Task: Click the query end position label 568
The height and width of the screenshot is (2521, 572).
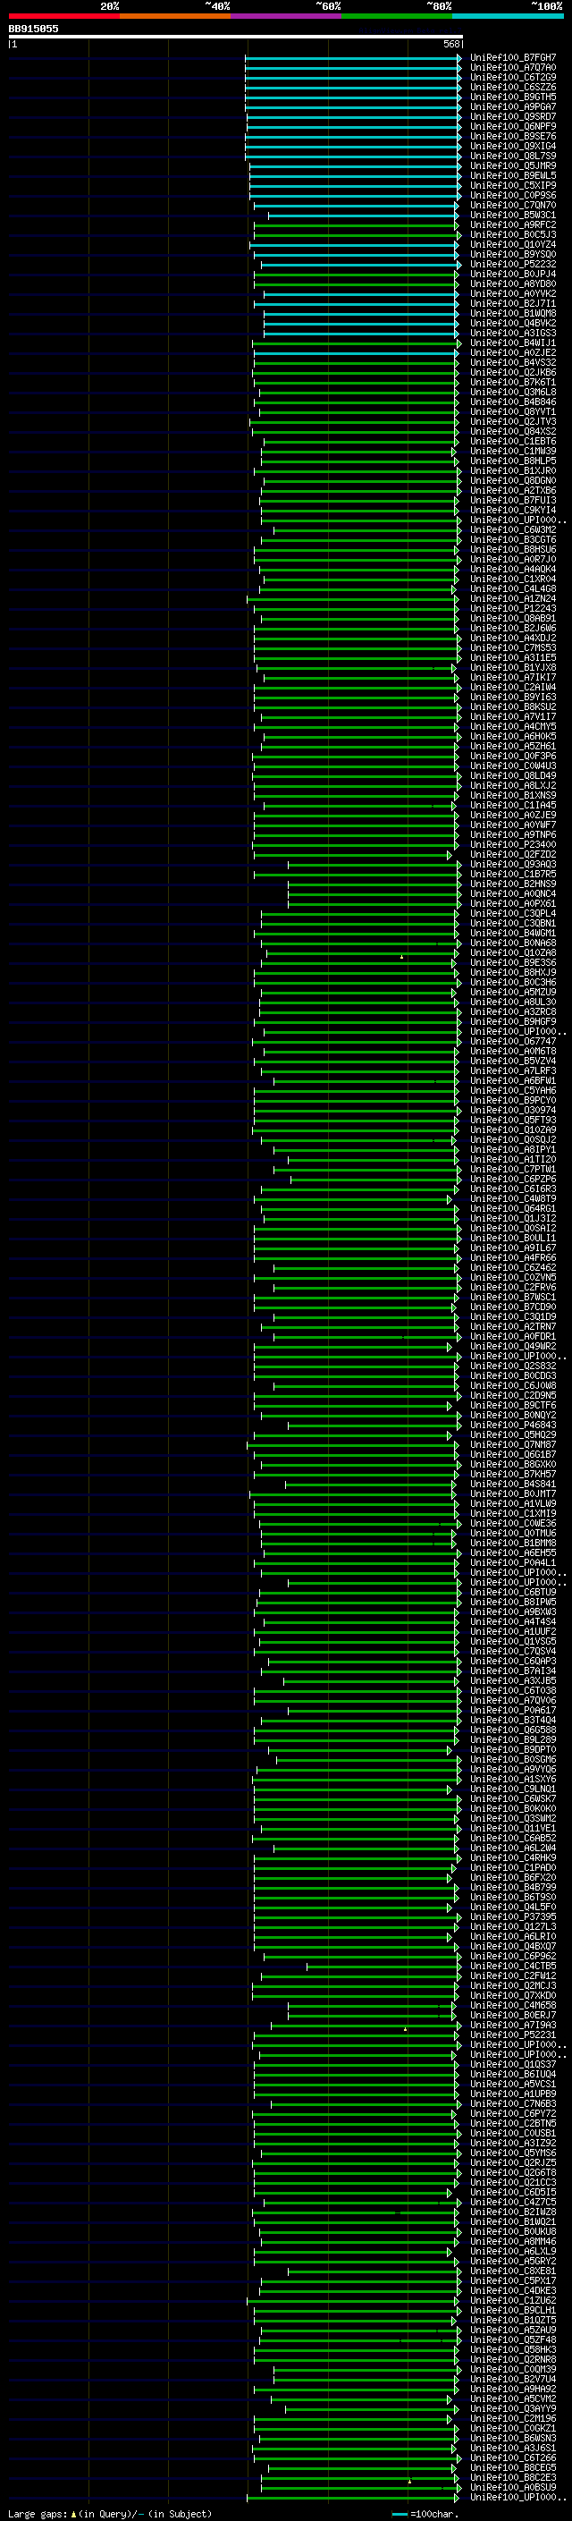Action: coord(451,44)
